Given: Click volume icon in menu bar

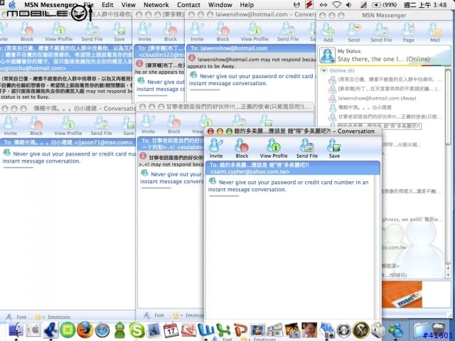Looking at the screenshot, I should point(349,5).
